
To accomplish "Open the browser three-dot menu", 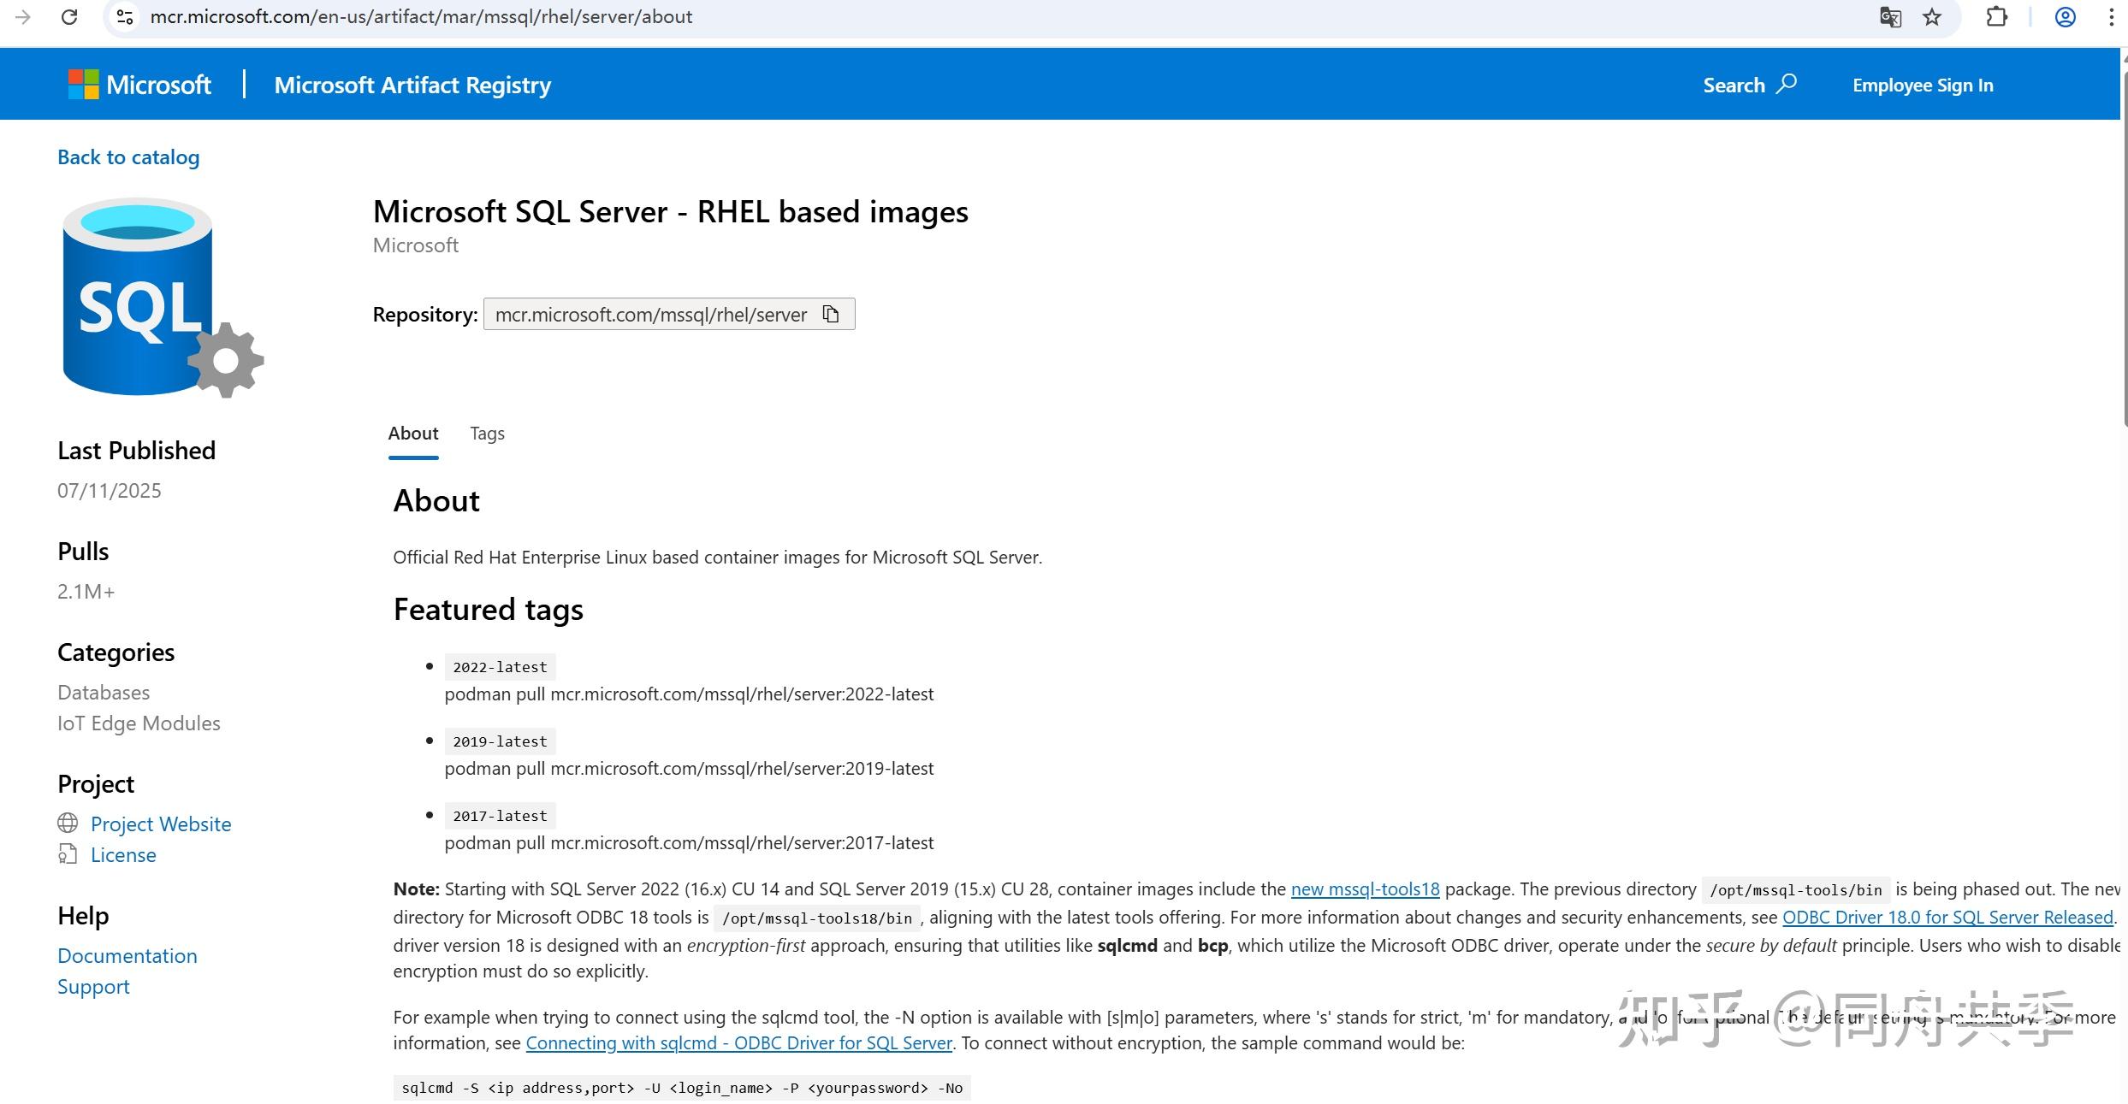I will 2111,16.
